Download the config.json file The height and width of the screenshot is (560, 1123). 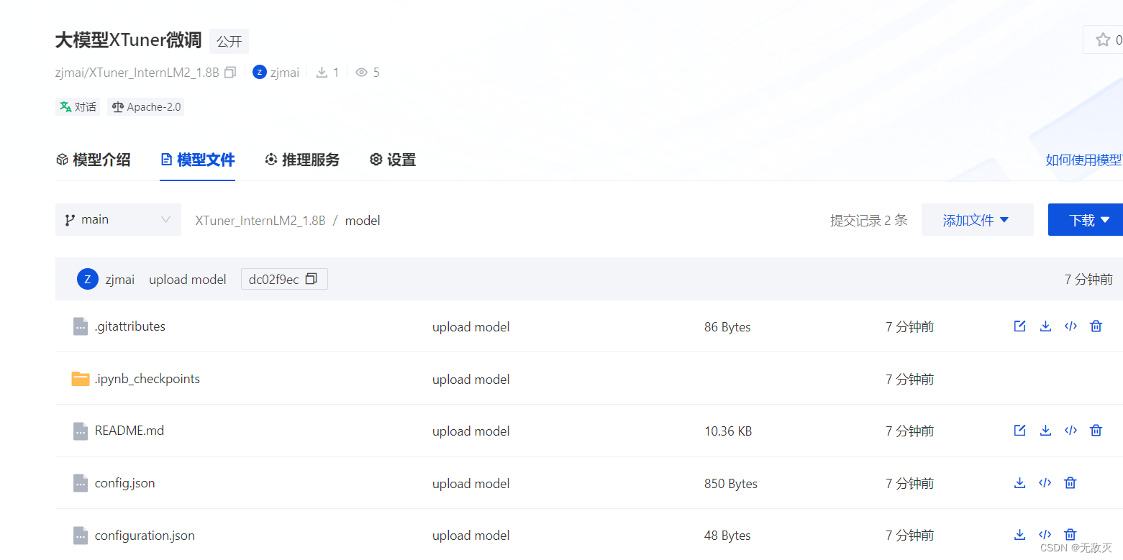1019,483
